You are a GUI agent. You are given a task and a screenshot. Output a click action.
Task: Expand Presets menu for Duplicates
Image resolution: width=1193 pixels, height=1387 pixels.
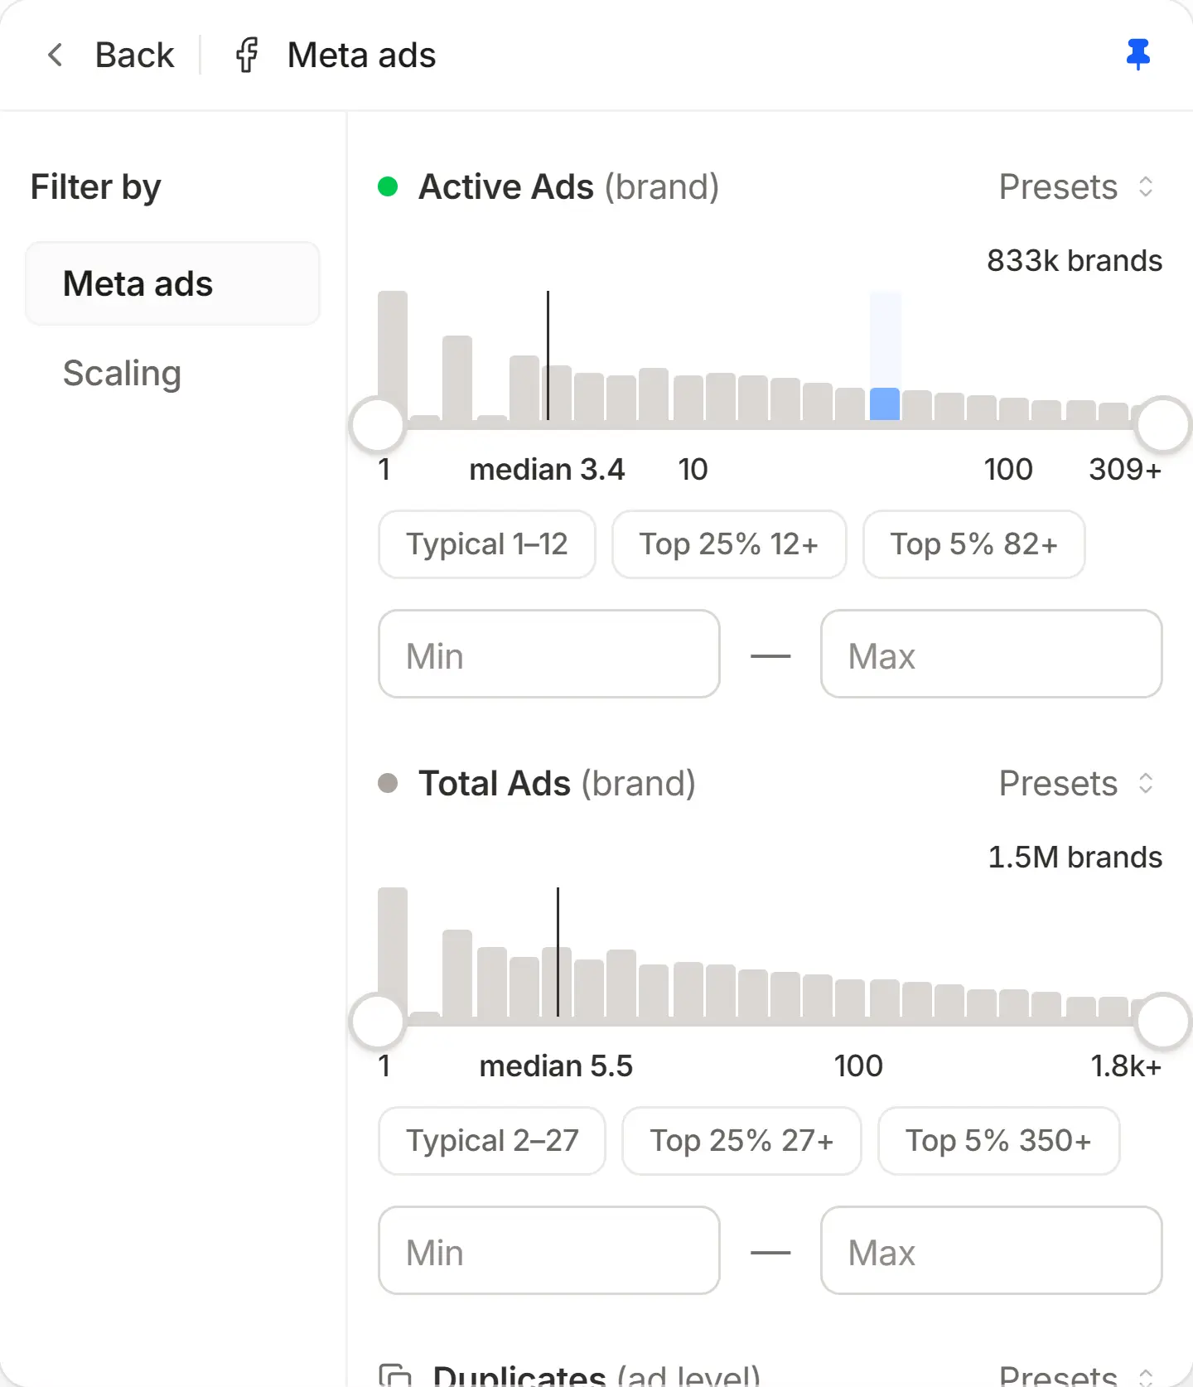click(1076, 1375)
